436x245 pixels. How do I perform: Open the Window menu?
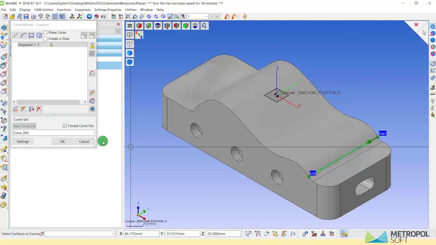146,10
